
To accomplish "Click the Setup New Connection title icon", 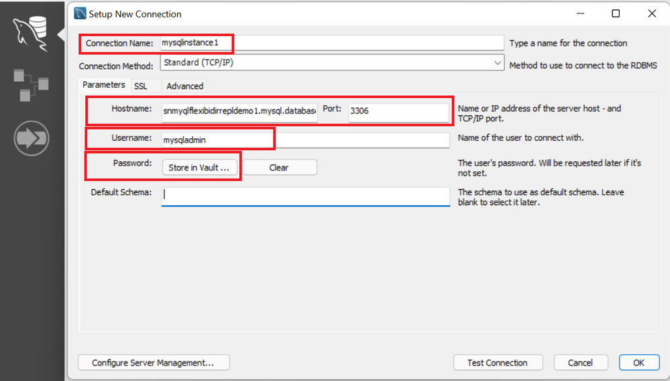I will click(80, 13).
